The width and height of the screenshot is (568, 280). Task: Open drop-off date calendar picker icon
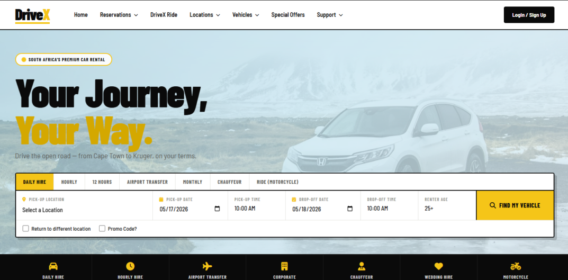tap(350, 209)
